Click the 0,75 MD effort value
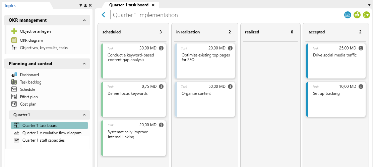373x167 pixels. pyautogui.click(x=149, y=87)
